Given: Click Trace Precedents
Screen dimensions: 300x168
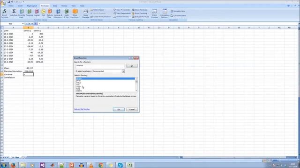Looking at the screenshot, I should (x=122, y=10).
